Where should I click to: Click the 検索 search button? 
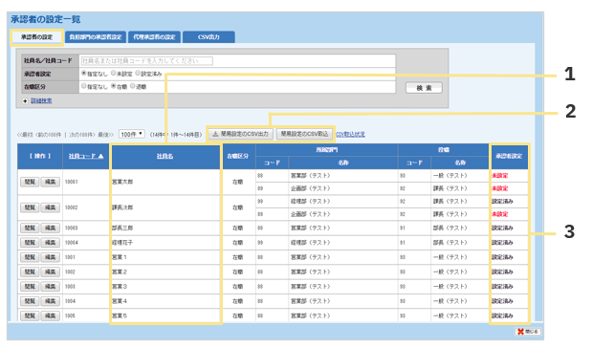424,88
